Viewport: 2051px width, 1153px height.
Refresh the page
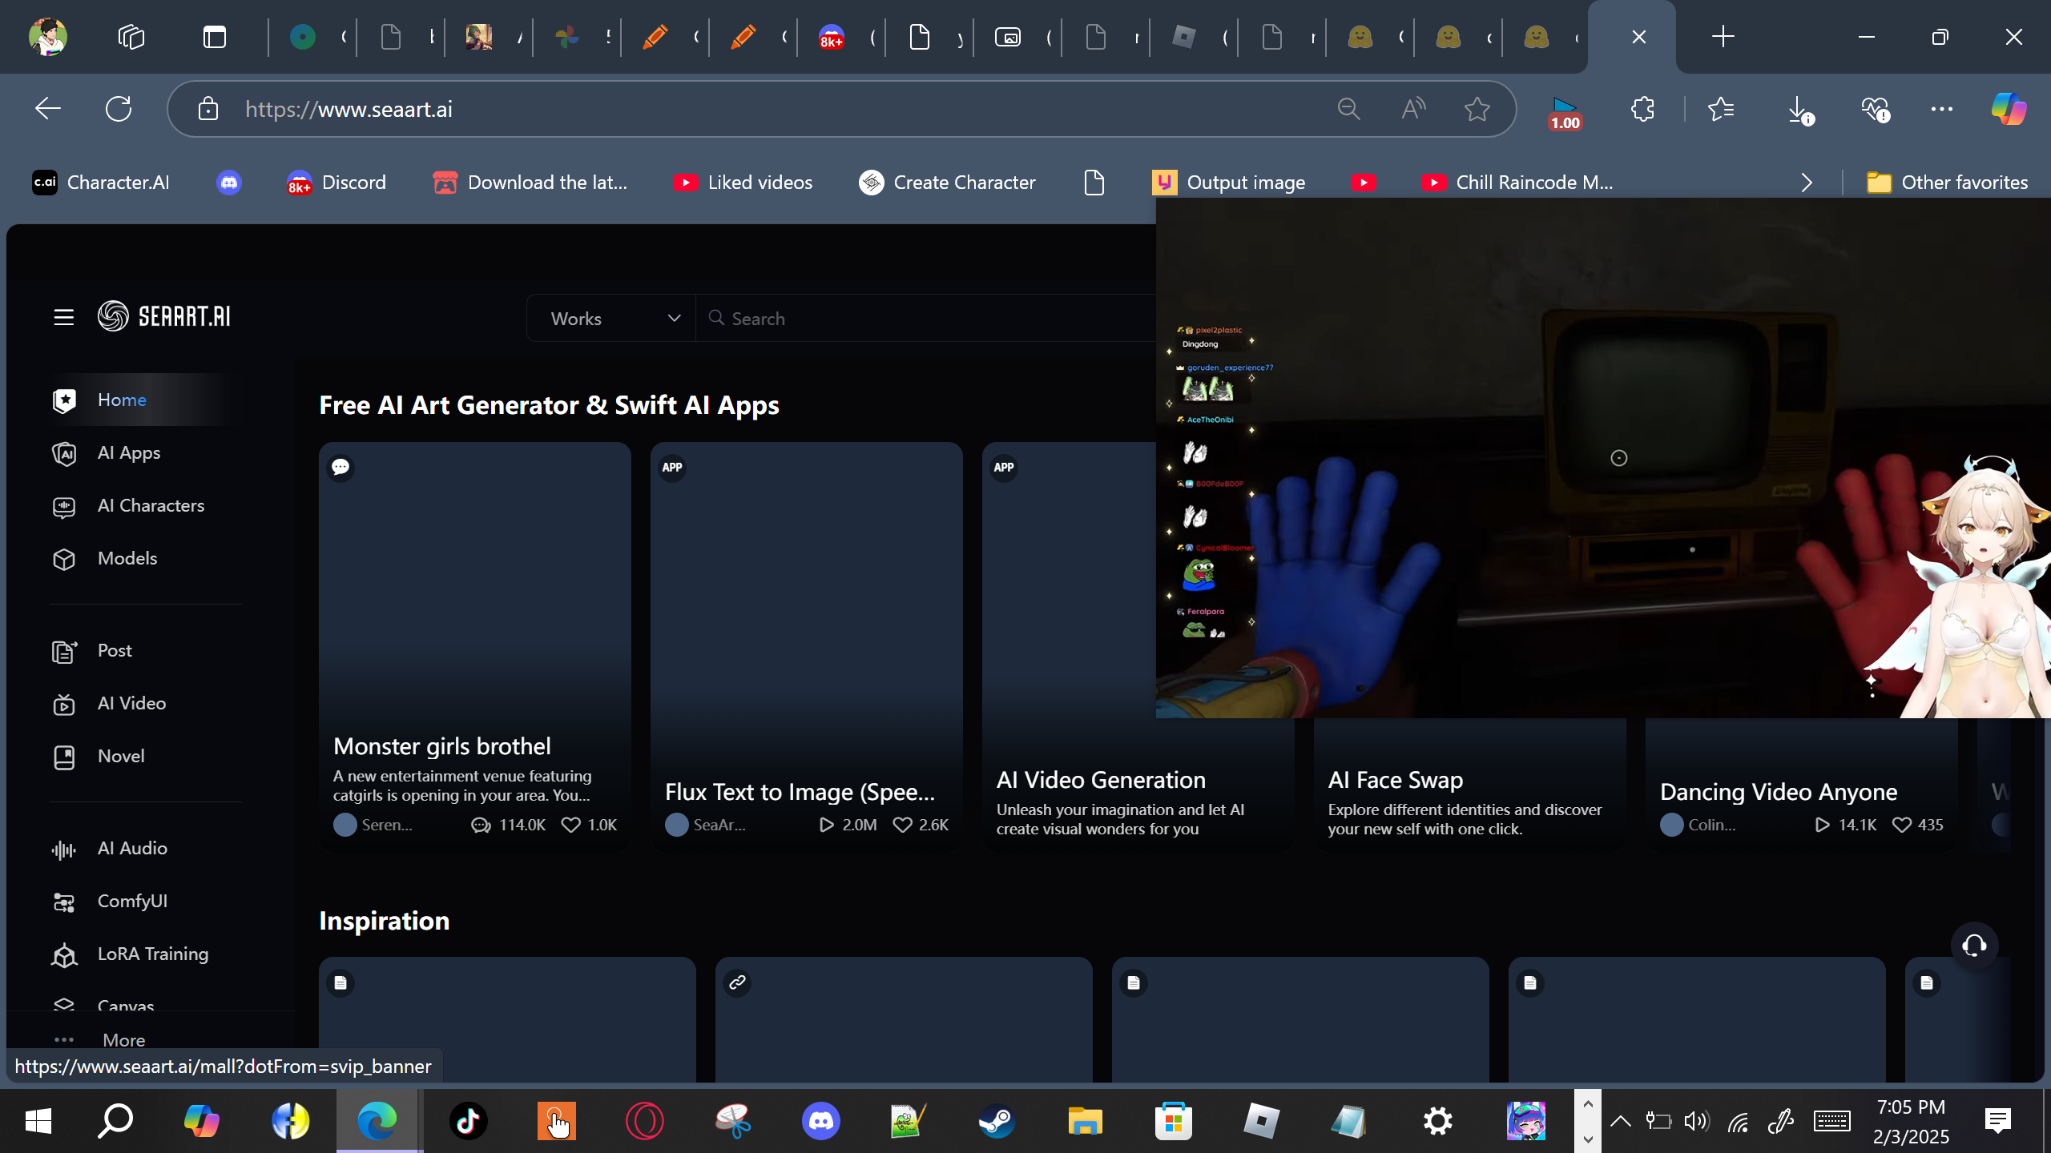coord(119,109)
